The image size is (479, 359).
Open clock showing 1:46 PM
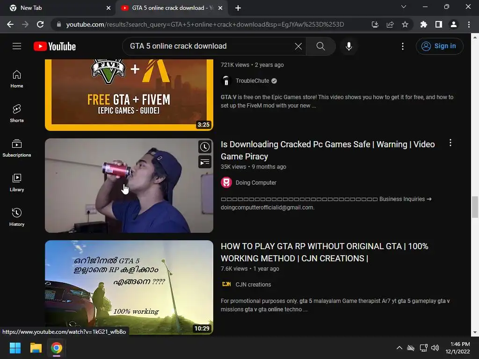[457, 348]
